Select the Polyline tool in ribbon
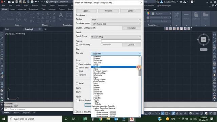 [x=11, y=16]
